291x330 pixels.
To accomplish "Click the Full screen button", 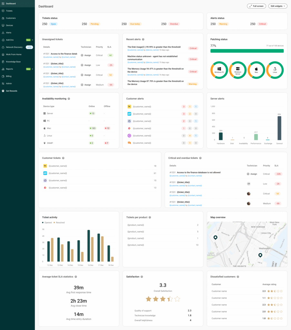I will 256,6.
